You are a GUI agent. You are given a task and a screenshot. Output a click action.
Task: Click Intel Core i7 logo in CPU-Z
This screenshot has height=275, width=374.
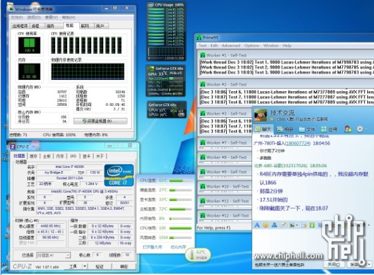click(118, 175)
